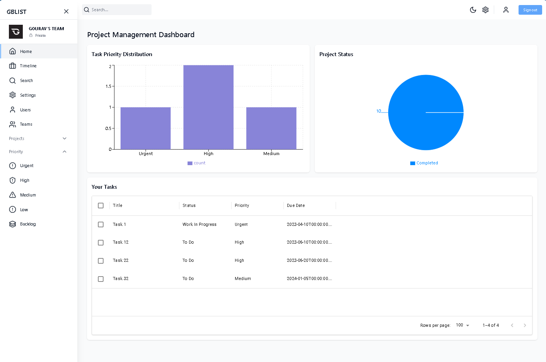546x362 pixels.
Task: Check the box for Task 12
Action: point(101,242)
